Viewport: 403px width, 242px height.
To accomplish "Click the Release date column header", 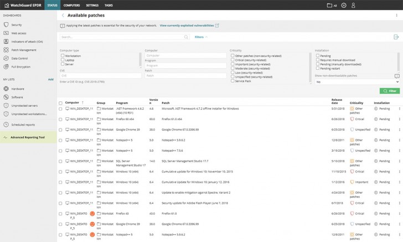I will click(337, 101).
